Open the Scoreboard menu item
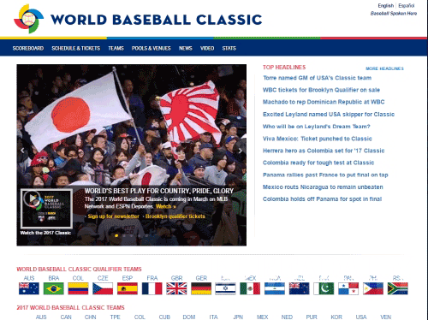 28,48
